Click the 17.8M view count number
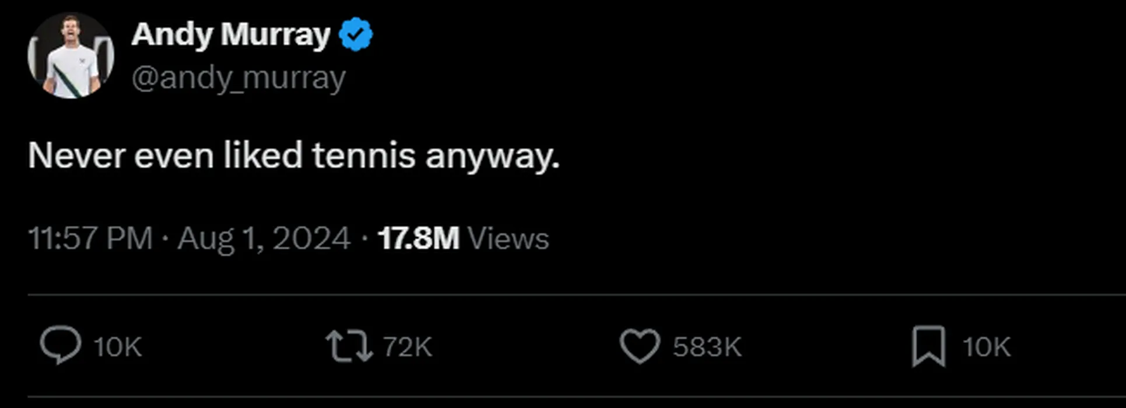 (x=419, y=238)
